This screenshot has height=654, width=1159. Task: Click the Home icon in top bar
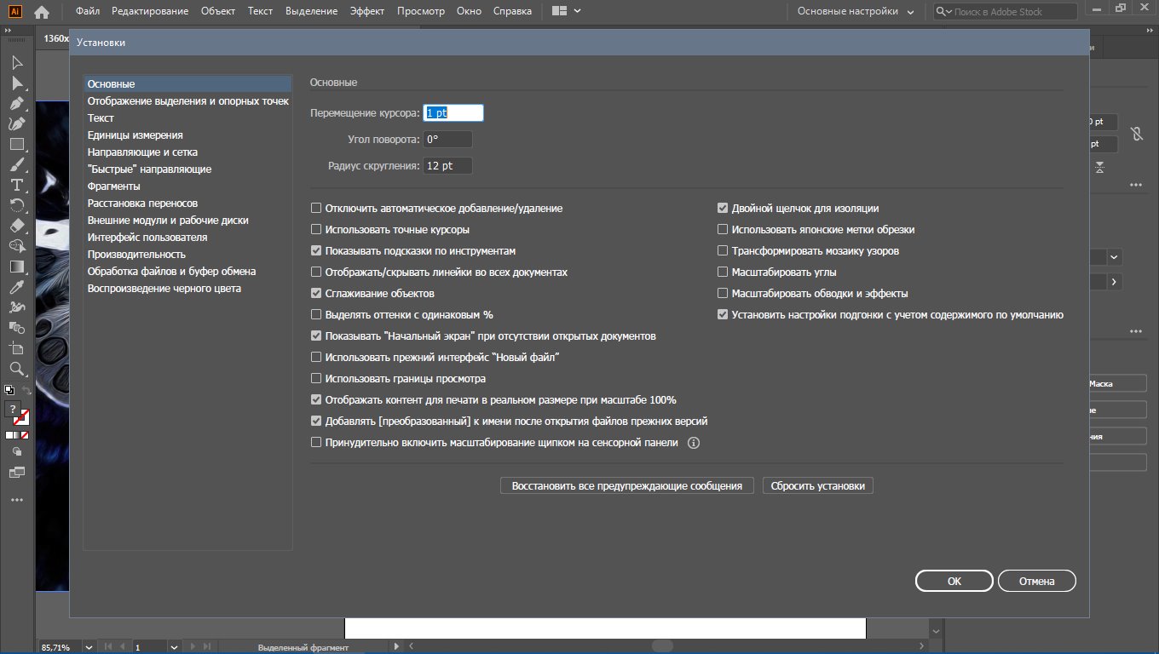[x=41, y=12]
